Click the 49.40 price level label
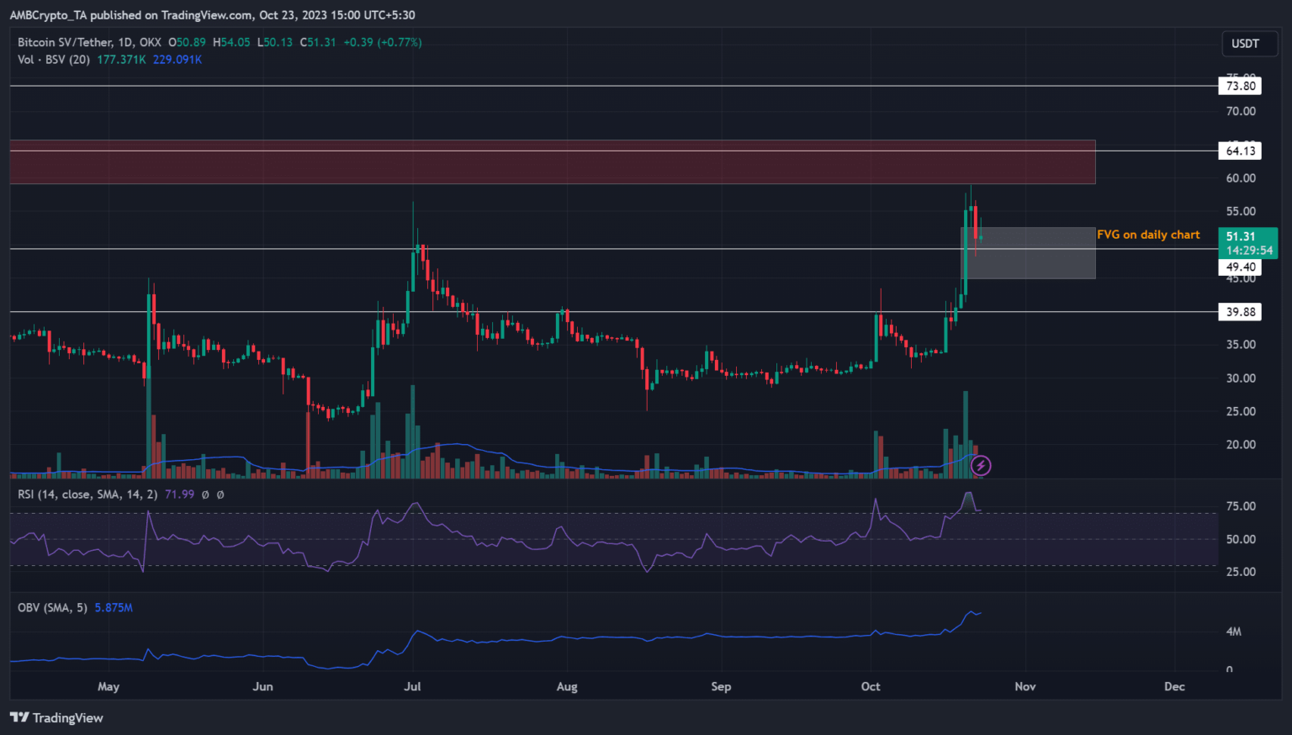 coord(1240,267)
